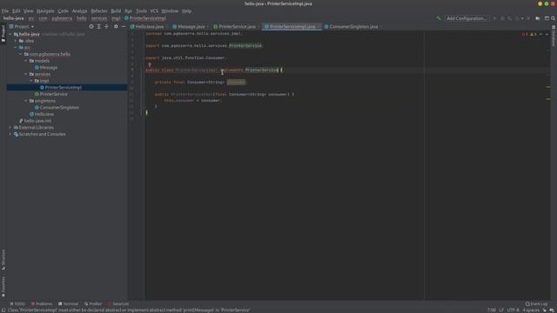Screen dimensions: 557x313
Task: Collapse the services package
Action: [x=26, y=74]
